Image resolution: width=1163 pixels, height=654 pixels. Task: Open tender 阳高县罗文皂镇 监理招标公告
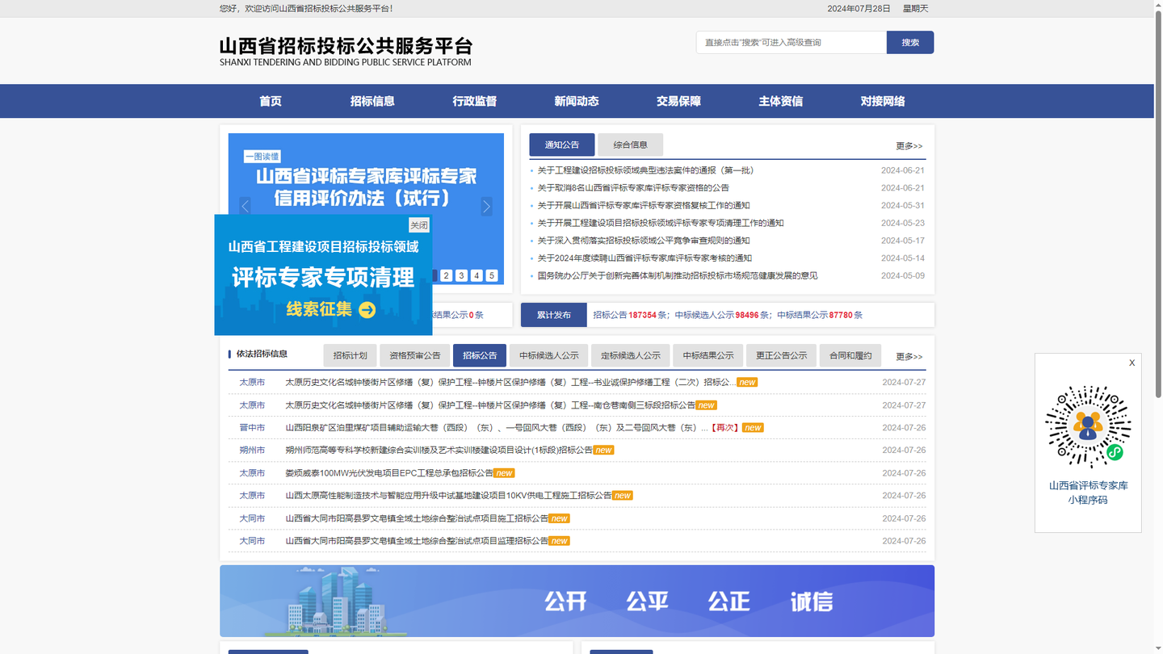click(417, 541)
